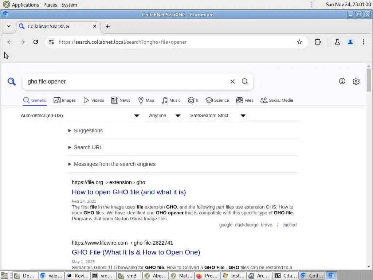This screenshot has width=373, height=280.
Task: Open How to open GHO file result
Action: click(129, 192)
